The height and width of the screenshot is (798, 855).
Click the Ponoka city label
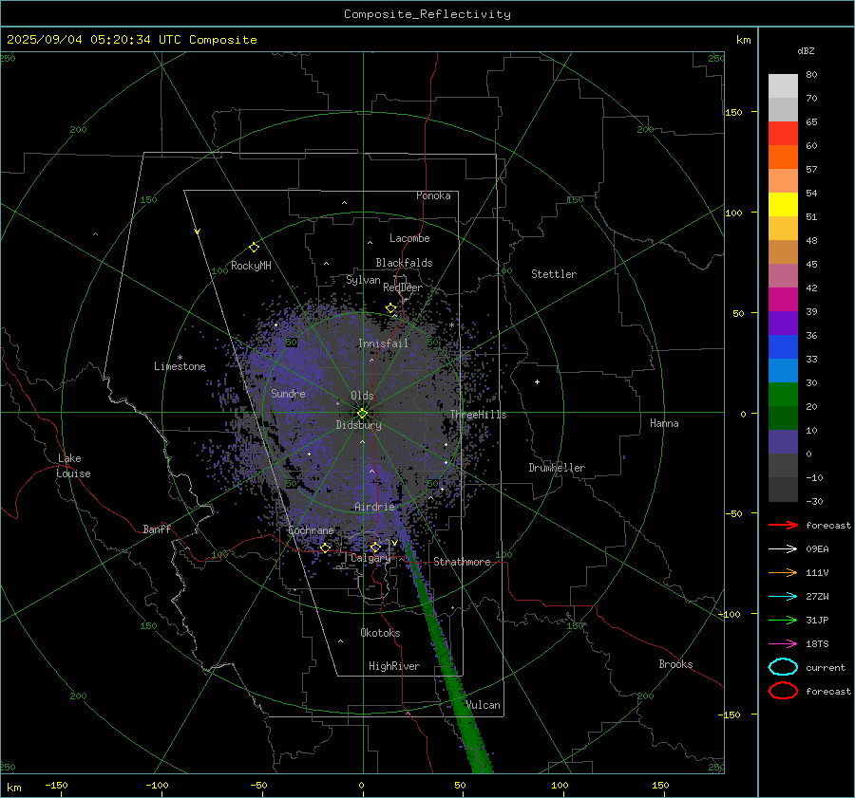point(433,195)
